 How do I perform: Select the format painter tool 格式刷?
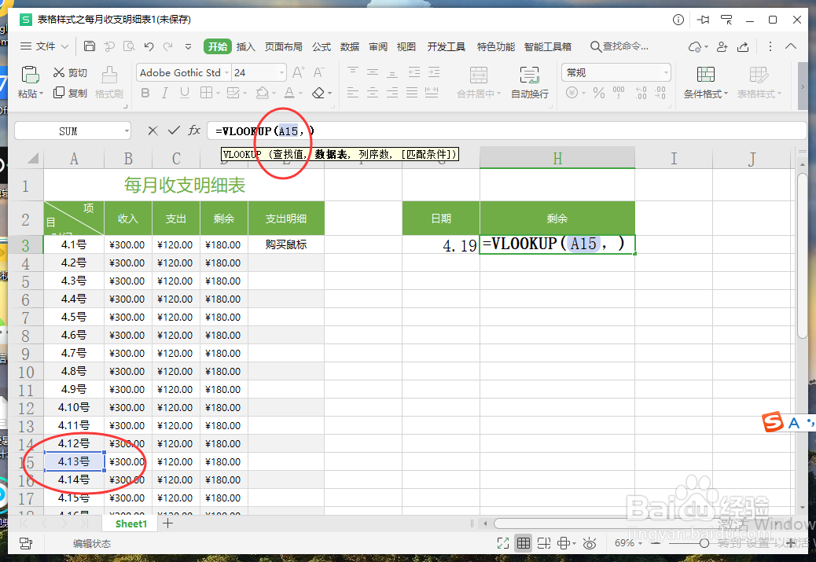pyautogui.click(x=108, y=81)
